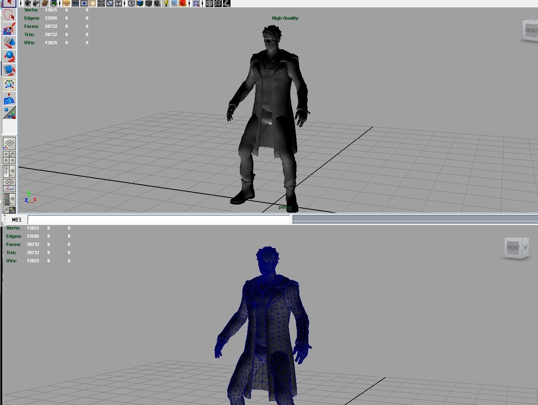Click the Select Camera icon
Image resolution: width=538 pixels, height=405 pixels.
pos(27,3)
